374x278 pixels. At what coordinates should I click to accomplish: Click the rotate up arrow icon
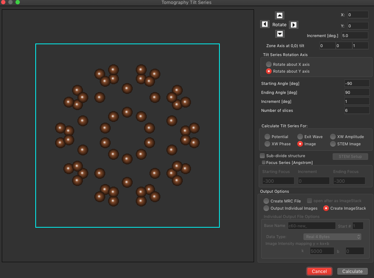280,15
